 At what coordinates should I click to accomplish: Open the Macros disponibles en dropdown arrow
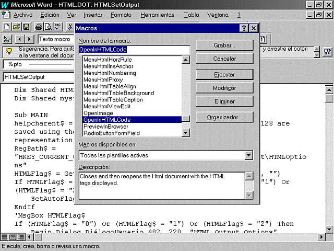tap(248, 155)
